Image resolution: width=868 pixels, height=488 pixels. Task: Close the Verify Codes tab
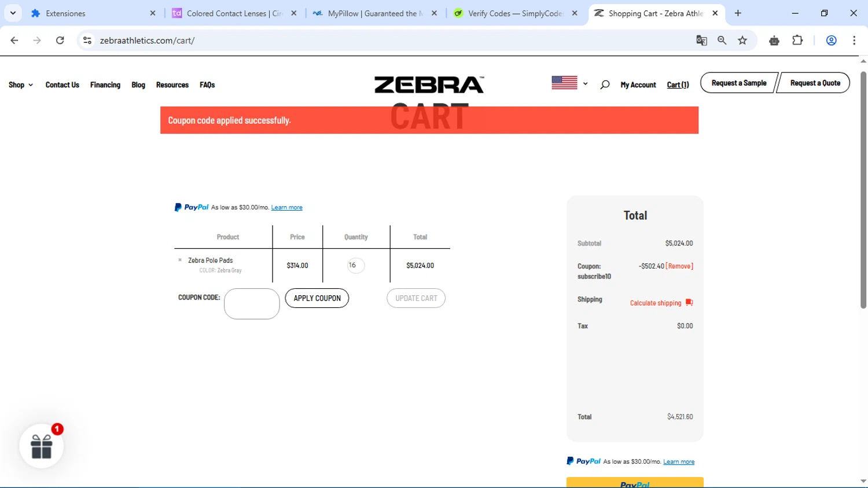(x=575, y=13)
